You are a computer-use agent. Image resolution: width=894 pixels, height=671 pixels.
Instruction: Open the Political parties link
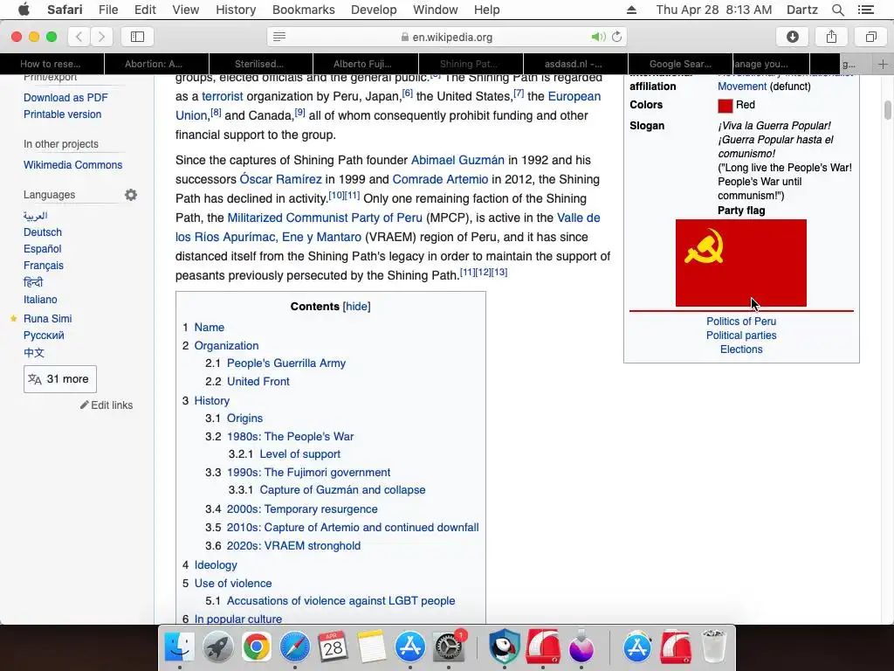741,335
